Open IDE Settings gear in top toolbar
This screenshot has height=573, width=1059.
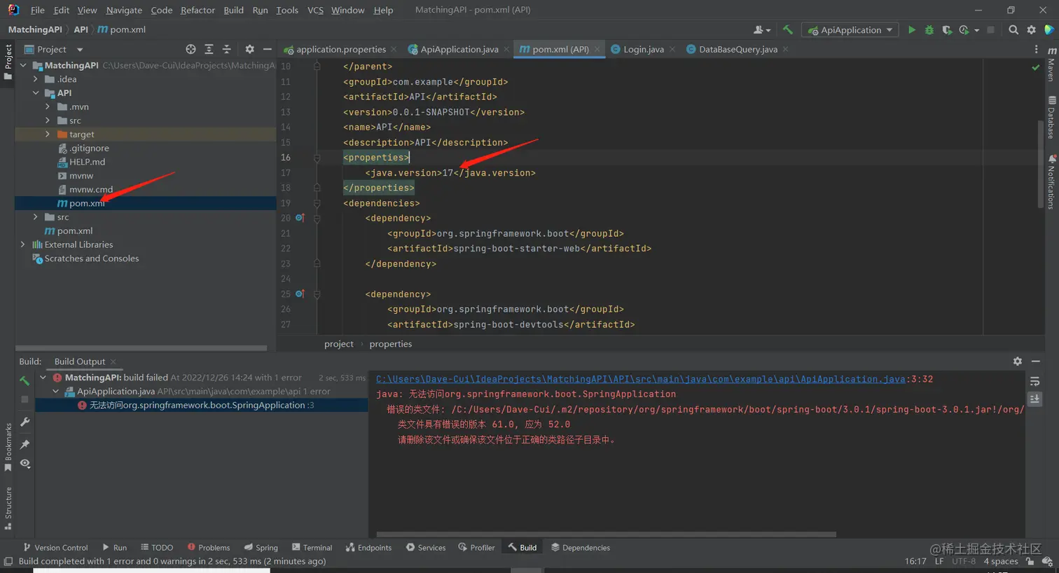tap(1032, 29)
